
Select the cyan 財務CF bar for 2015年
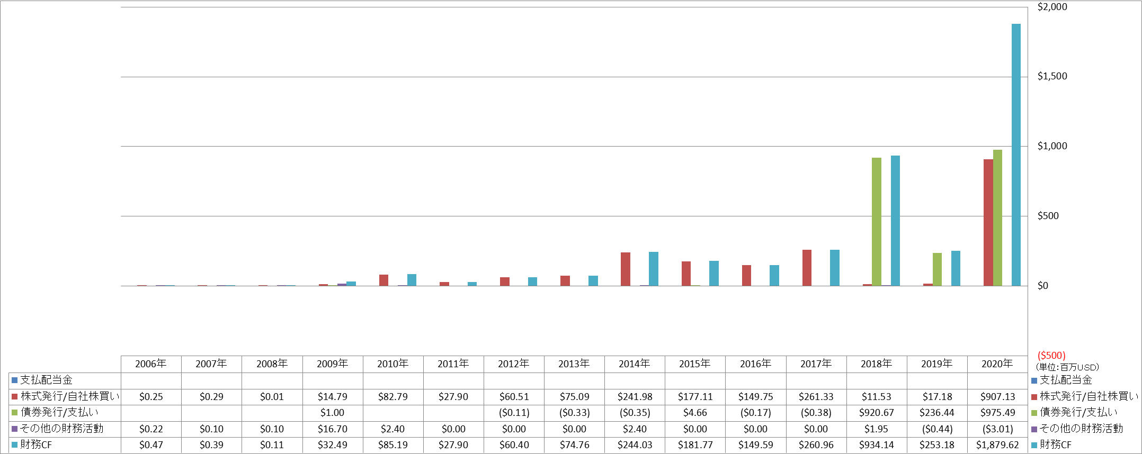coord(714,274)
